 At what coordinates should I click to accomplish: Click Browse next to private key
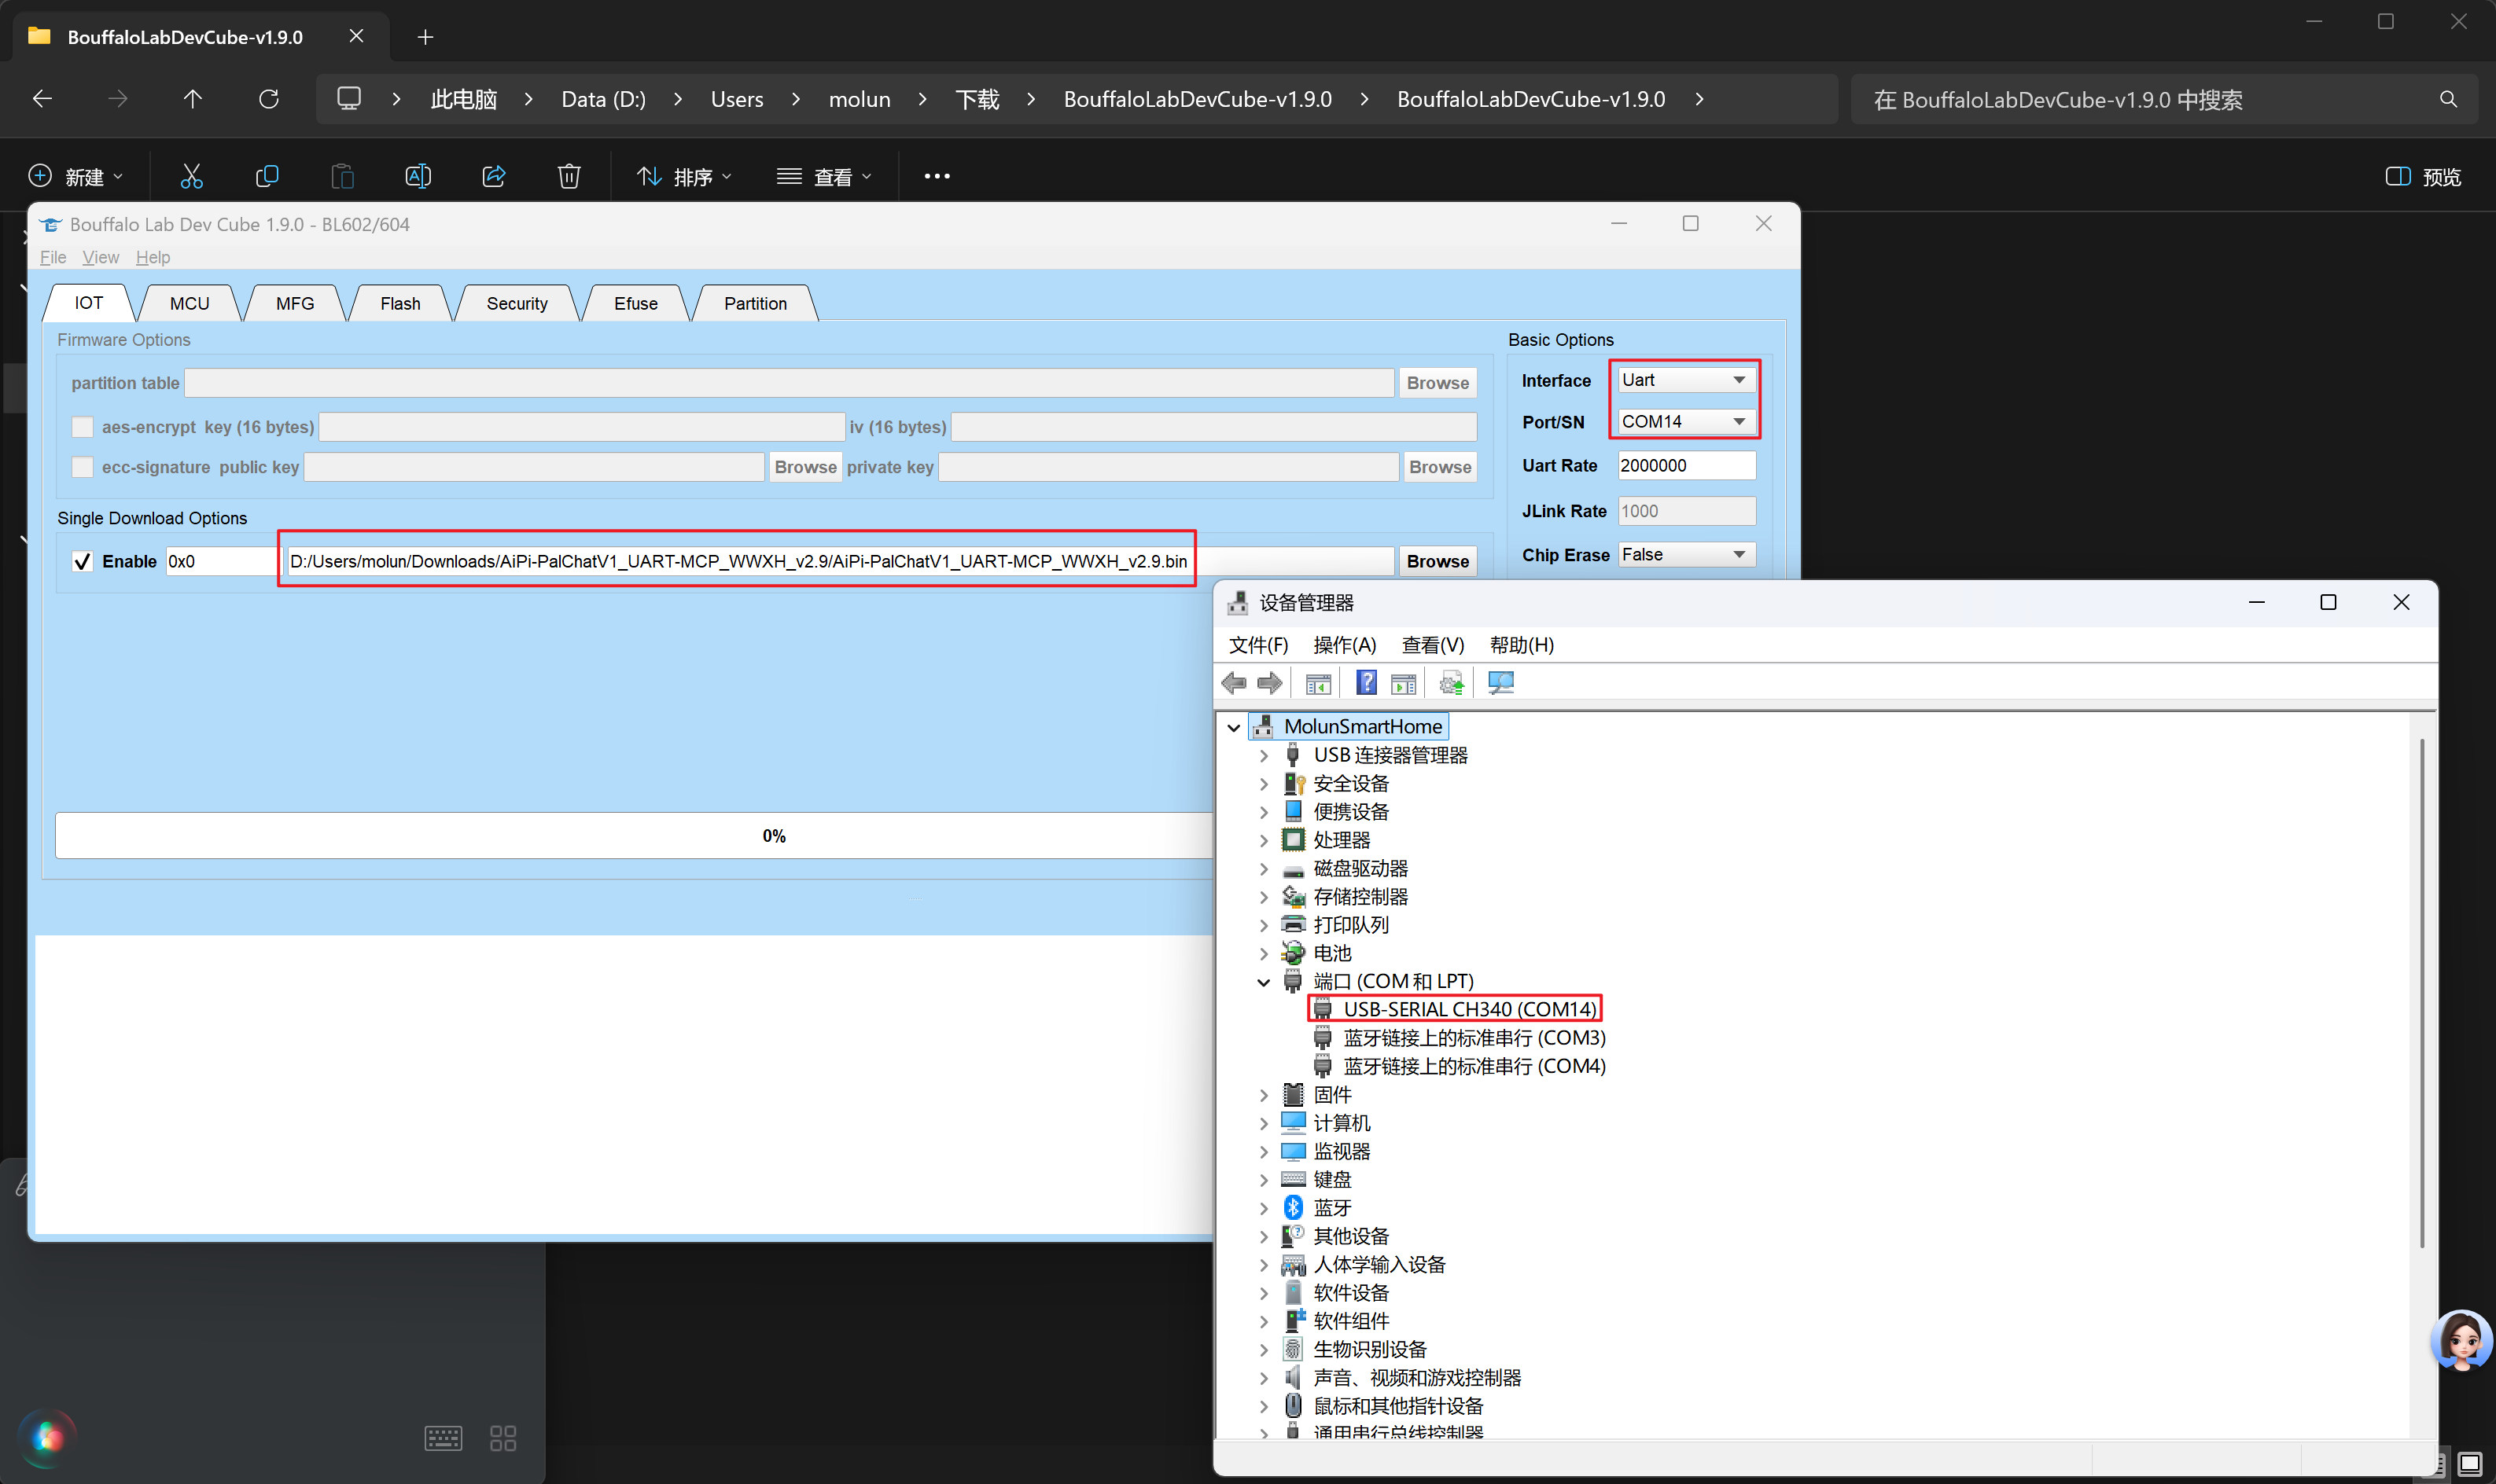pos(1440,467)
